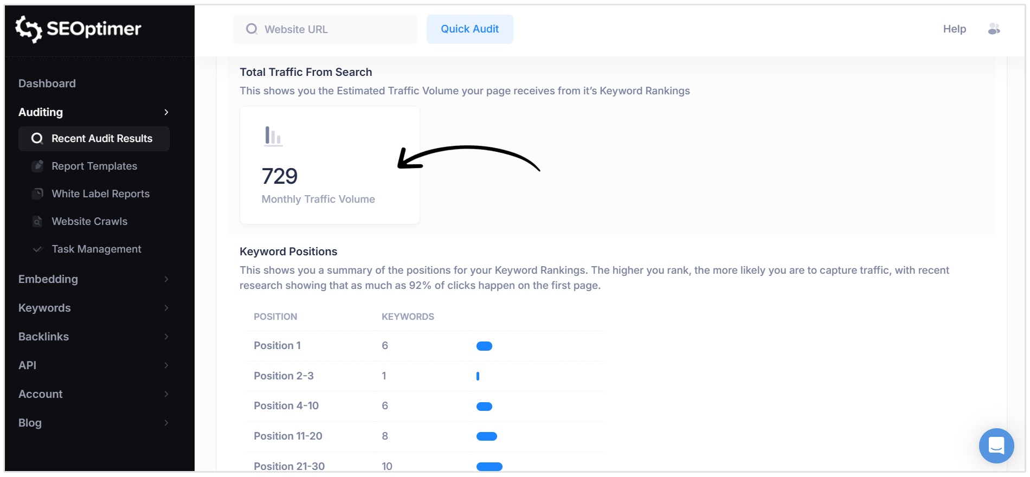The height and width of the screenshot is (477, 1030).
Task: Click the Keyword Positions heading
Action: tap(288, 252)
